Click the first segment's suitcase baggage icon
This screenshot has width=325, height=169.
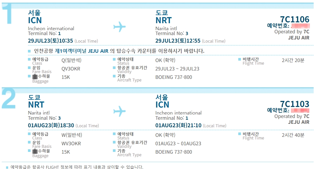pos(35,77)
